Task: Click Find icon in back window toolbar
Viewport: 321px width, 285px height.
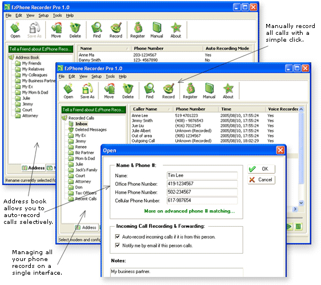Action: (x=97, y=30)
